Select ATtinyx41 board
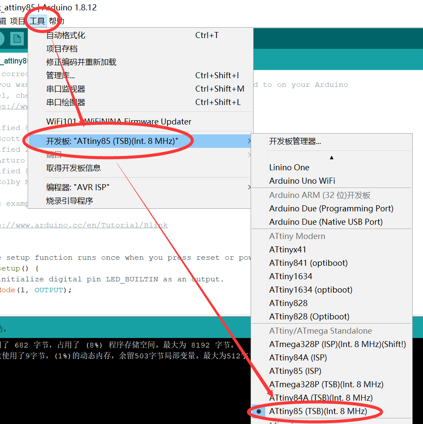The height and width of the screenshot is (424, 423). (x=332, y=249)
